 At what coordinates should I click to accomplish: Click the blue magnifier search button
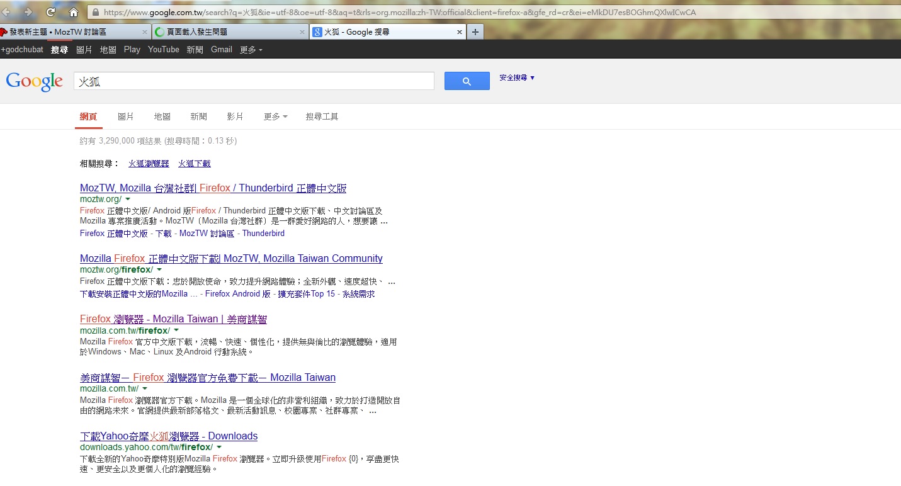(x=467, y=81)
